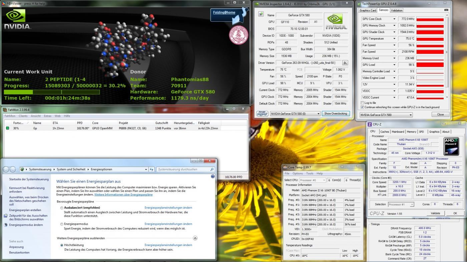Open the NVIDIA Inspector GPU selector dropdown
467x262 pixels.
(x=295, y=114)
